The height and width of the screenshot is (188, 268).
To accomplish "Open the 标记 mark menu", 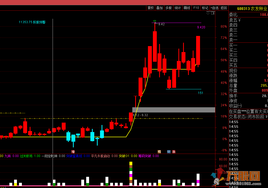I will tap(205, 8).
